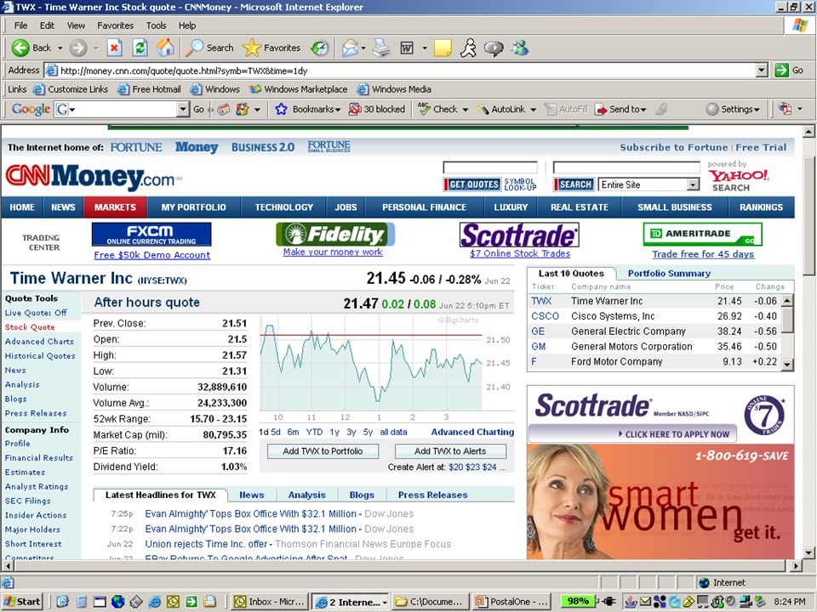Click in the stock symbol quote input field
The image size is (817, 612).
click(490, 167)
